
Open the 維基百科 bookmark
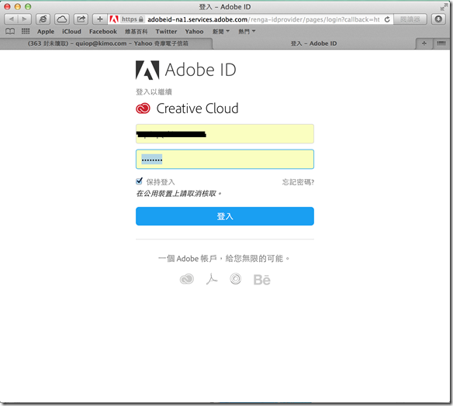point(136,31)
